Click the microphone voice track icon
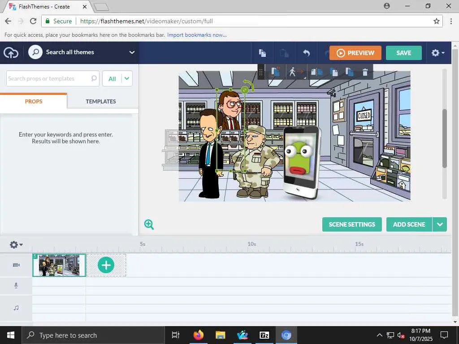459x344 pixels. pos(16,285)
